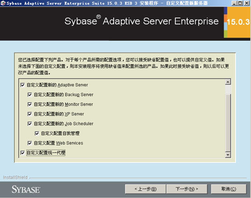Click the 上一步(B) back button

click(x=145, y=189)
